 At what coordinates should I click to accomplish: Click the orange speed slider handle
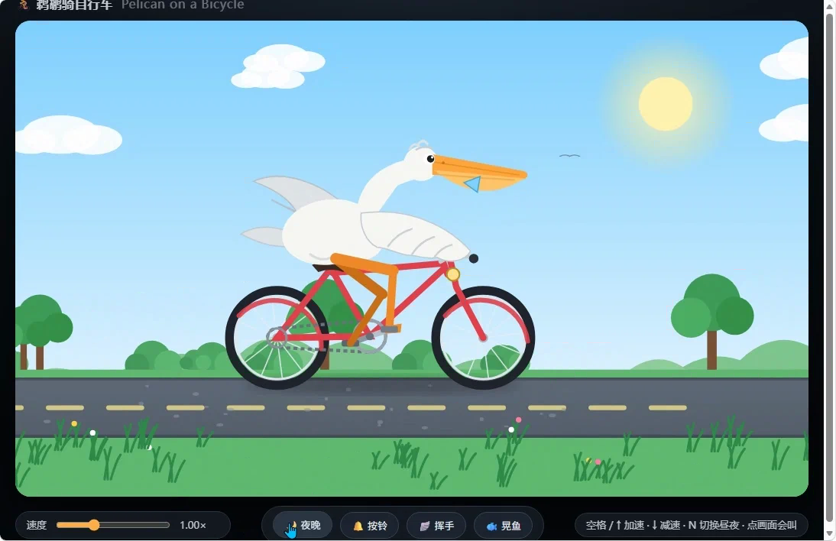coord(94,525)
